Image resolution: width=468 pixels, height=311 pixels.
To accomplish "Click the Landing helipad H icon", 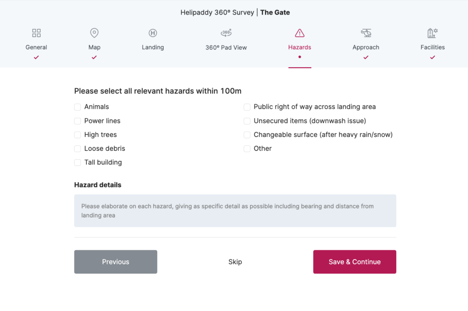I will coord(153,33).
